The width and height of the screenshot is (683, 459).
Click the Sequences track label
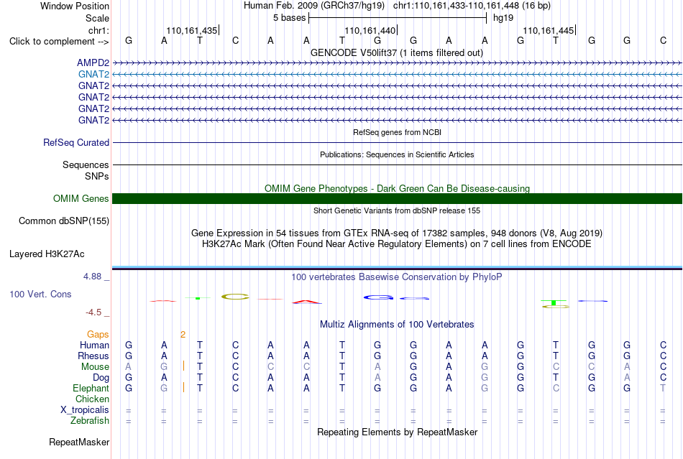(x=86, y=165)
